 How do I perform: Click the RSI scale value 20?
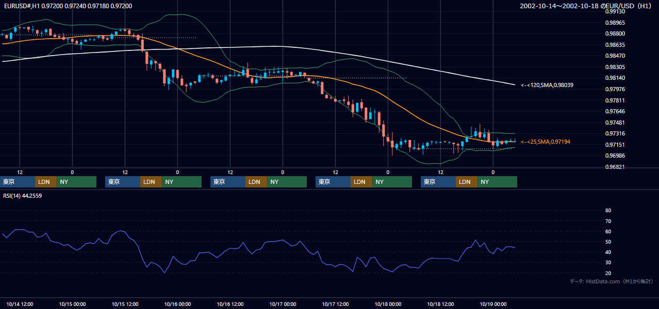click(608, 273)
